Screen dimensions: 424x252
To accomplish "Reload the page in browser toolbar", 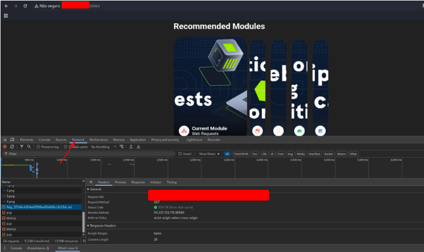I will [25, 6].
